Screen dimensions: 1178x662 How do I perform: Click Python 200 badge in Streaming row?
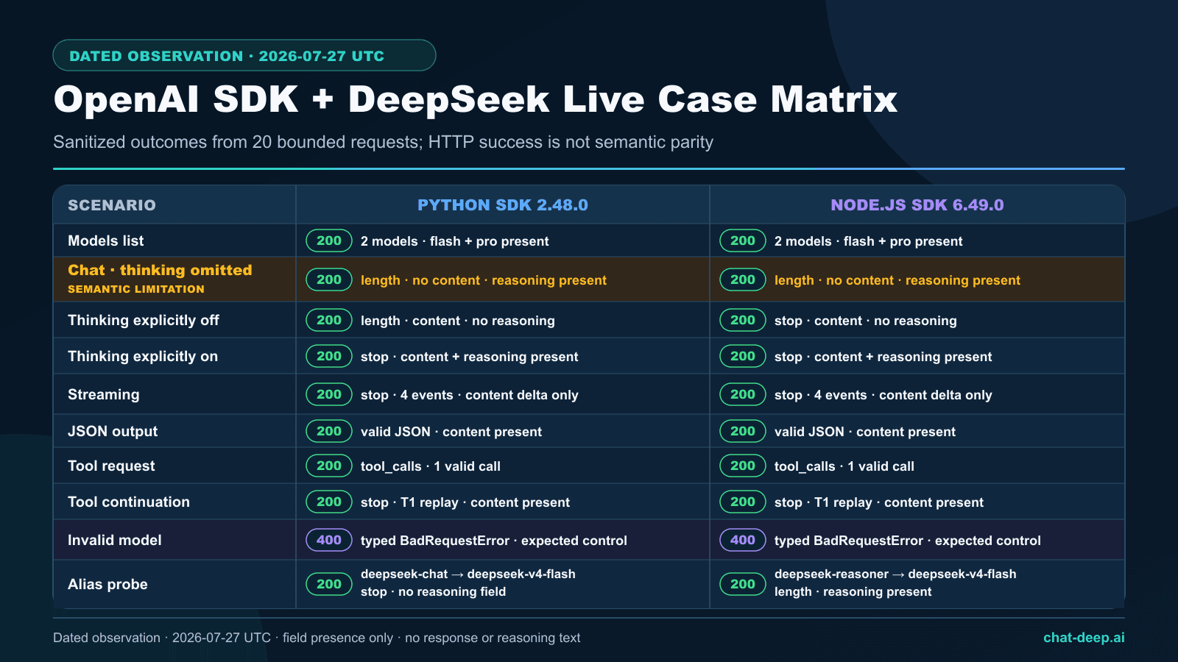pos(329,394)
